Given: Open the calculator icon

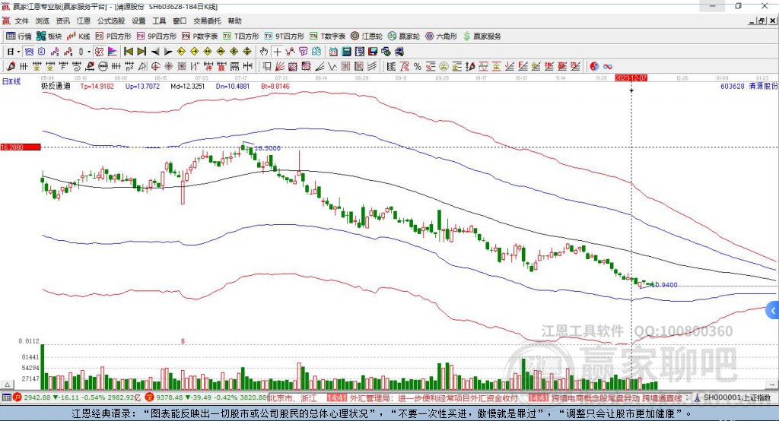Looking at the screenshot, I should (x=346, y=52).
